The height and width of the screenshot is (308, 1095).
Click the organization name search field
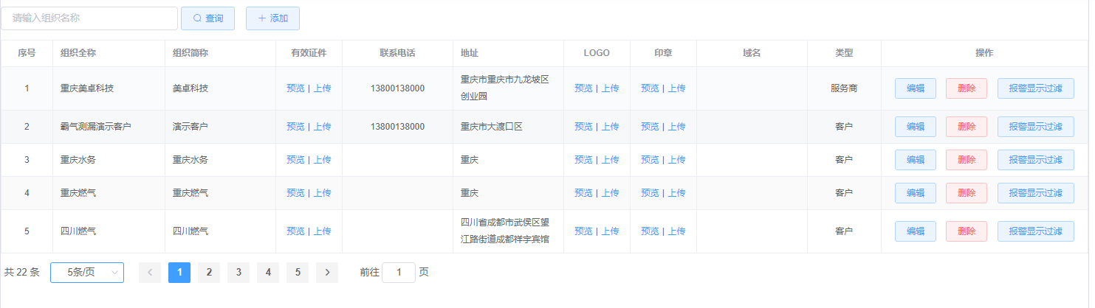tap(89, 18)
